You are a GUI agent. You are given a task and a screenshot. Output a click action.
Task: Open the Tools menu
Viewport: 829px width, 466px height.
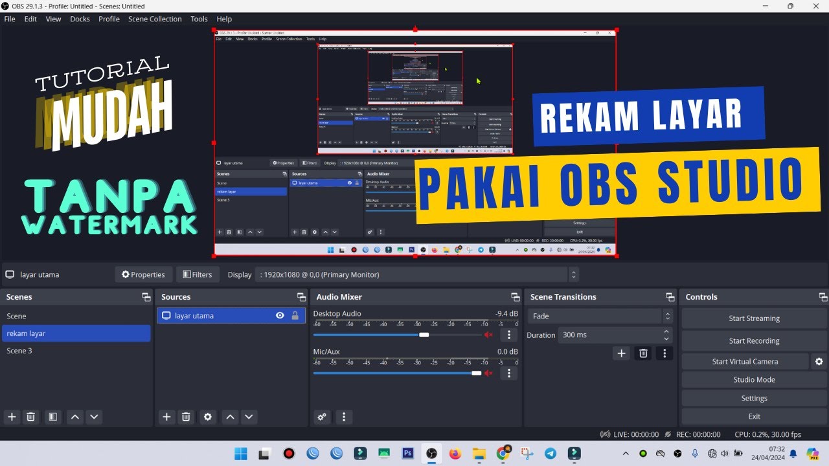coord(199,19)
